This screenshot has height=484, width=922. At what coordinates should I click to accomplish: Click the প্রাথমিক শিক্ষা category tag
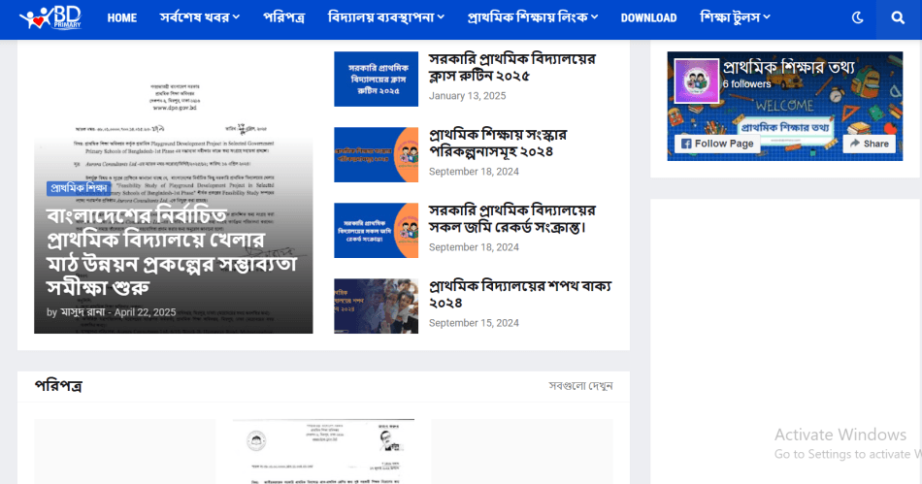coord(80,188)
